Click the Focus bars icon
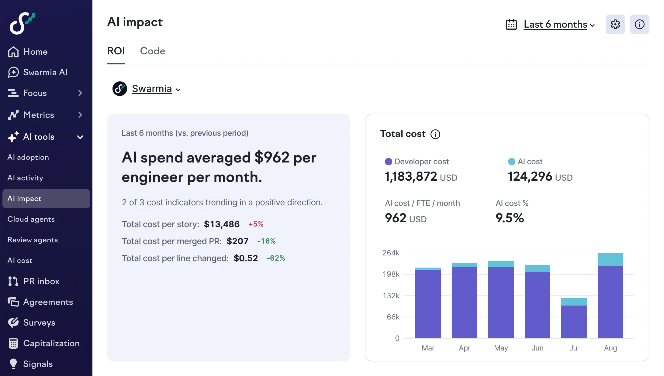664x376 pixels. pyautogui.click(x=13, y=93)
